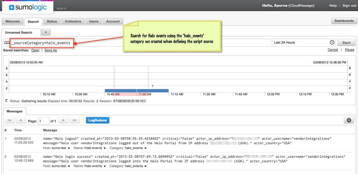Cancel the running search

pyautogui.click(x=333, y=50)
